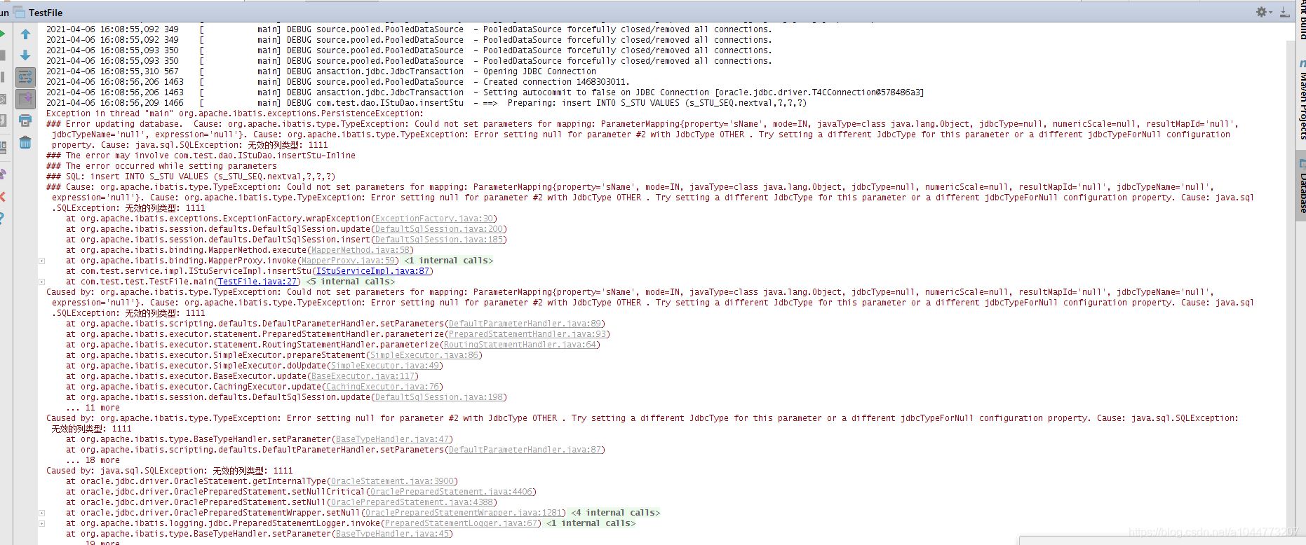Go to BaseTypeHandler.java:45

(x=393, y=534)
